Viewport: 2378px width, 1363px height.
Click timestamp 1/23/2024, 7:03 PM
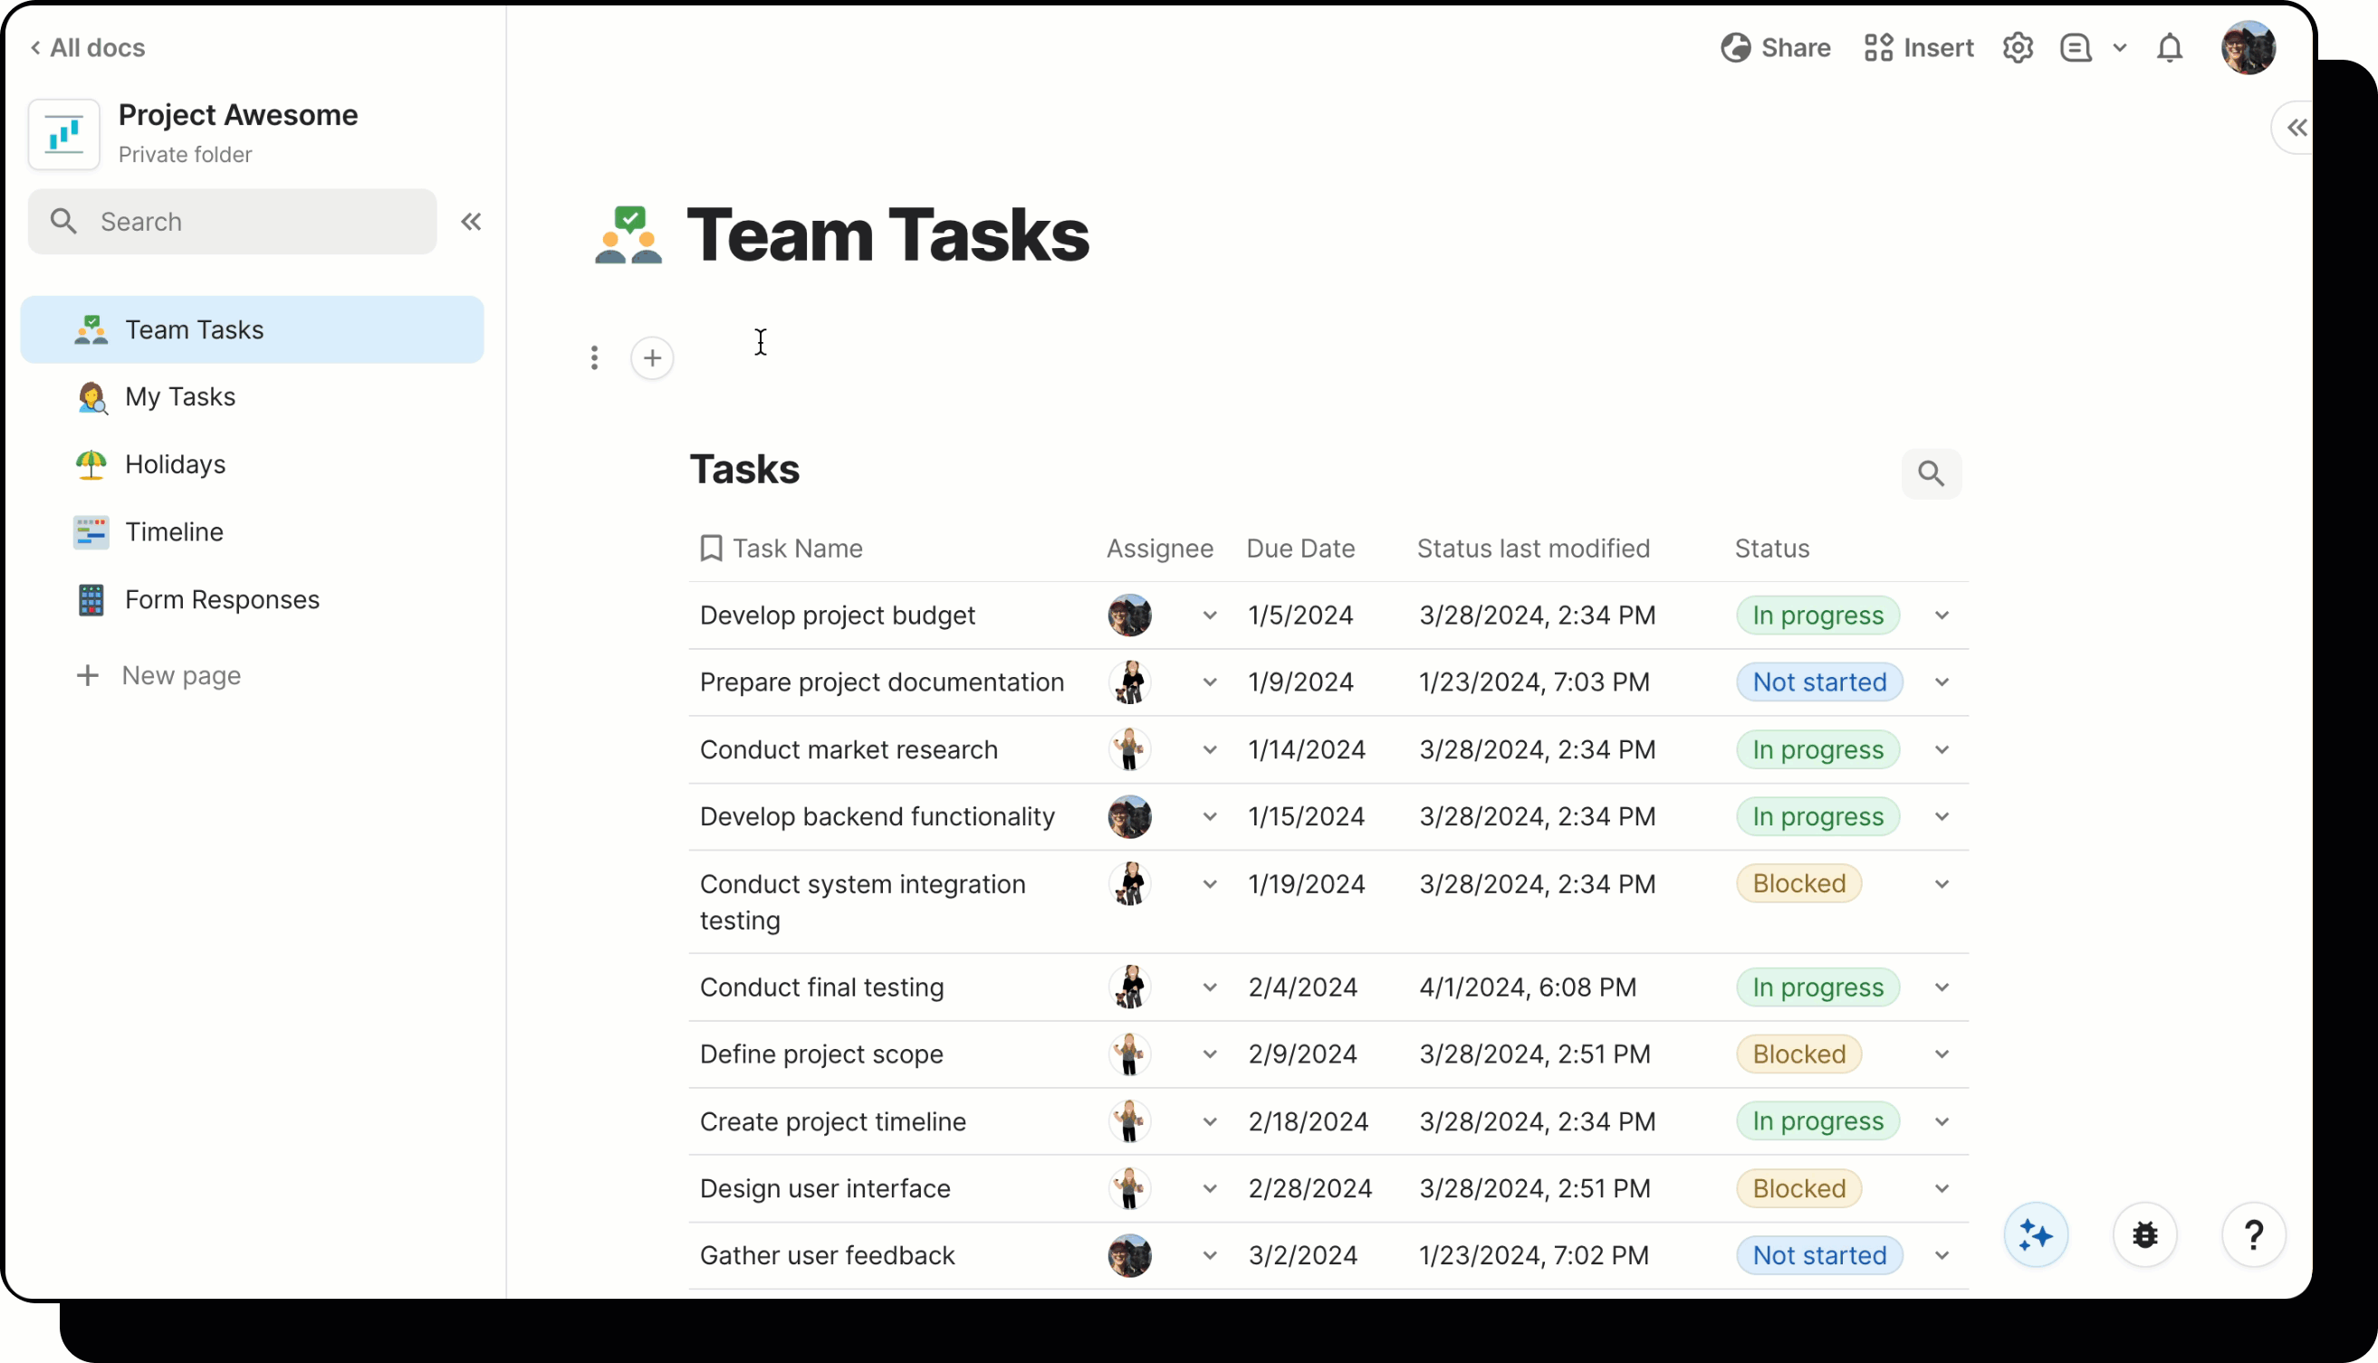tap(1534, 682)
